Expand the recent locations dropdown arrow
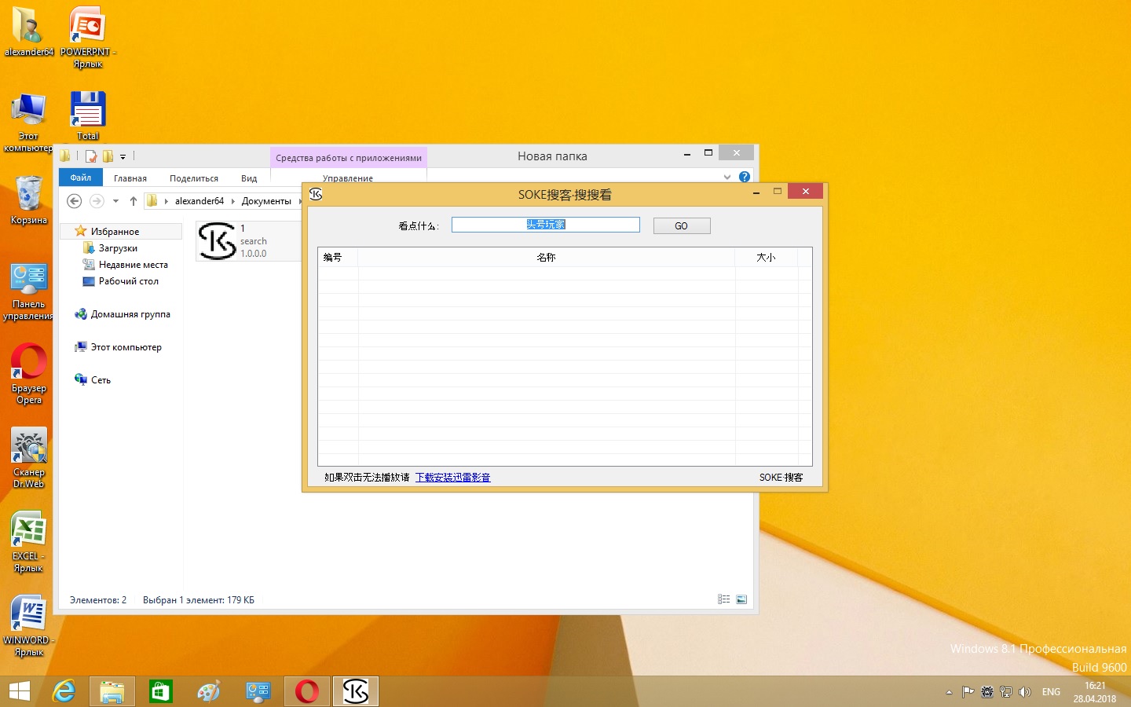The height and width of the screenshot is (707, 1131). coord(115,201)
